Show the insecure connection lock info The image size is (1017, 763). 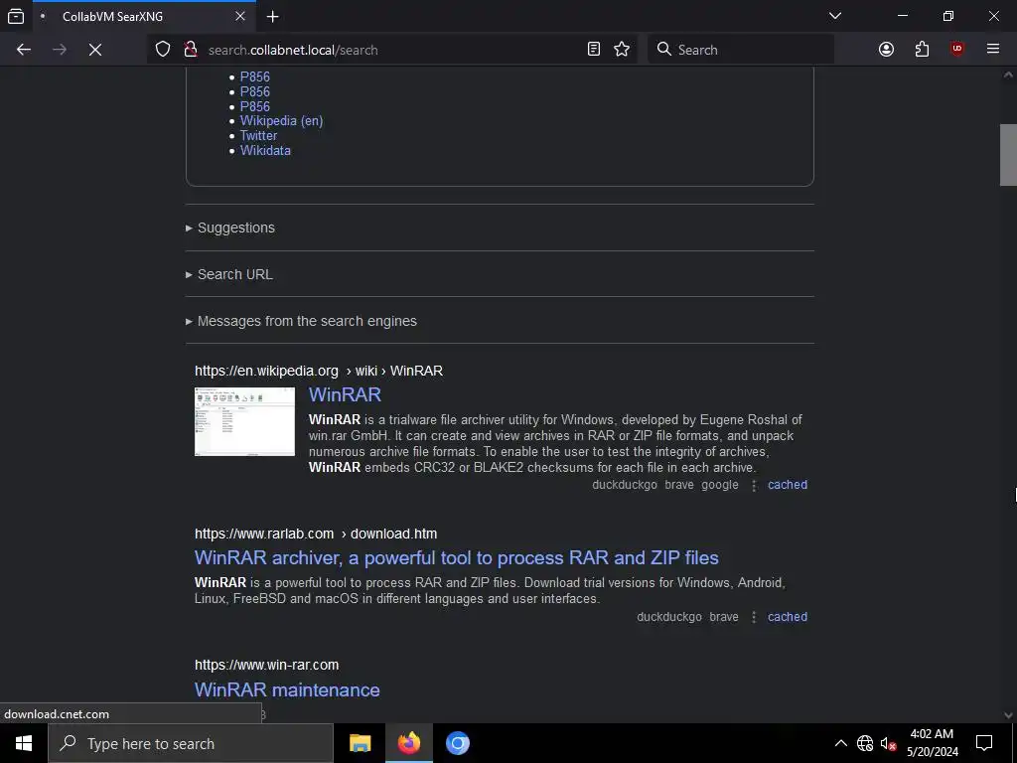point(190,50)
